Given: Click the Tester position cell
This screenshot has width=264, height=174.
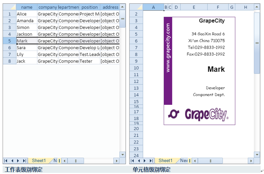Looking at the screenshot, I should 89,61.
